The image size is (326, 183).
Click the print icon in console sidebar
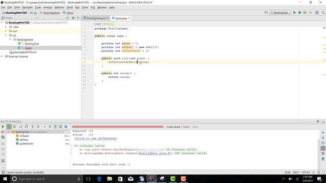(323, 154)
